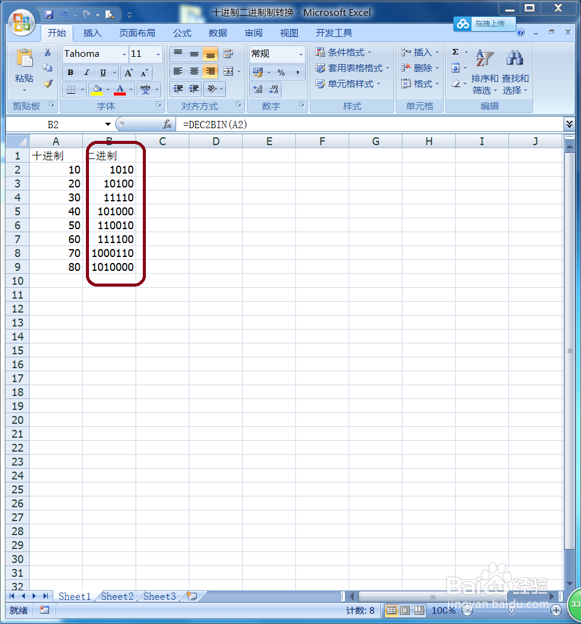Click Wrap Text icon
Image resolution: width=581 pixels, height=624 pixels.
[229, 53]
